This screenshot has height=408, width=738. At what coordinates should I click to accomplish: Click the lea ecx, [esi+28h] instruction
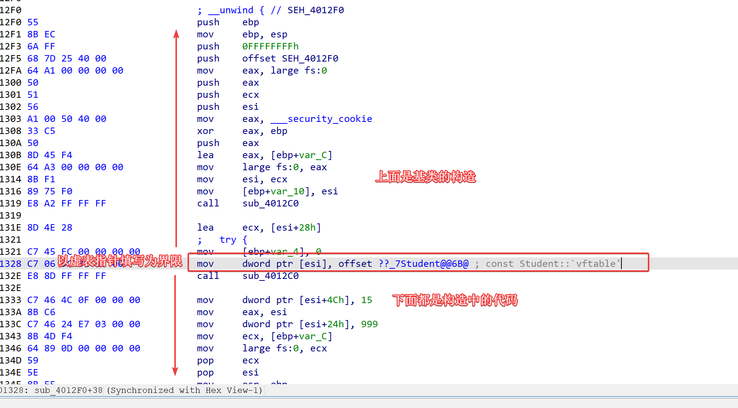[258, 228]
